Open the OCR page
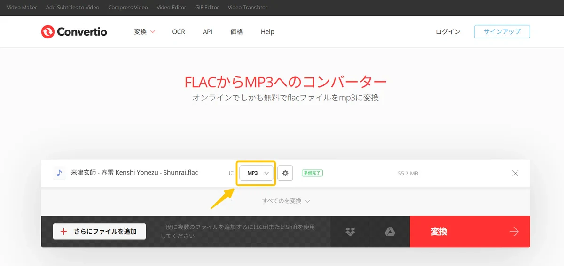The height and width of the screenshot is (266, 564). (179, 32)
